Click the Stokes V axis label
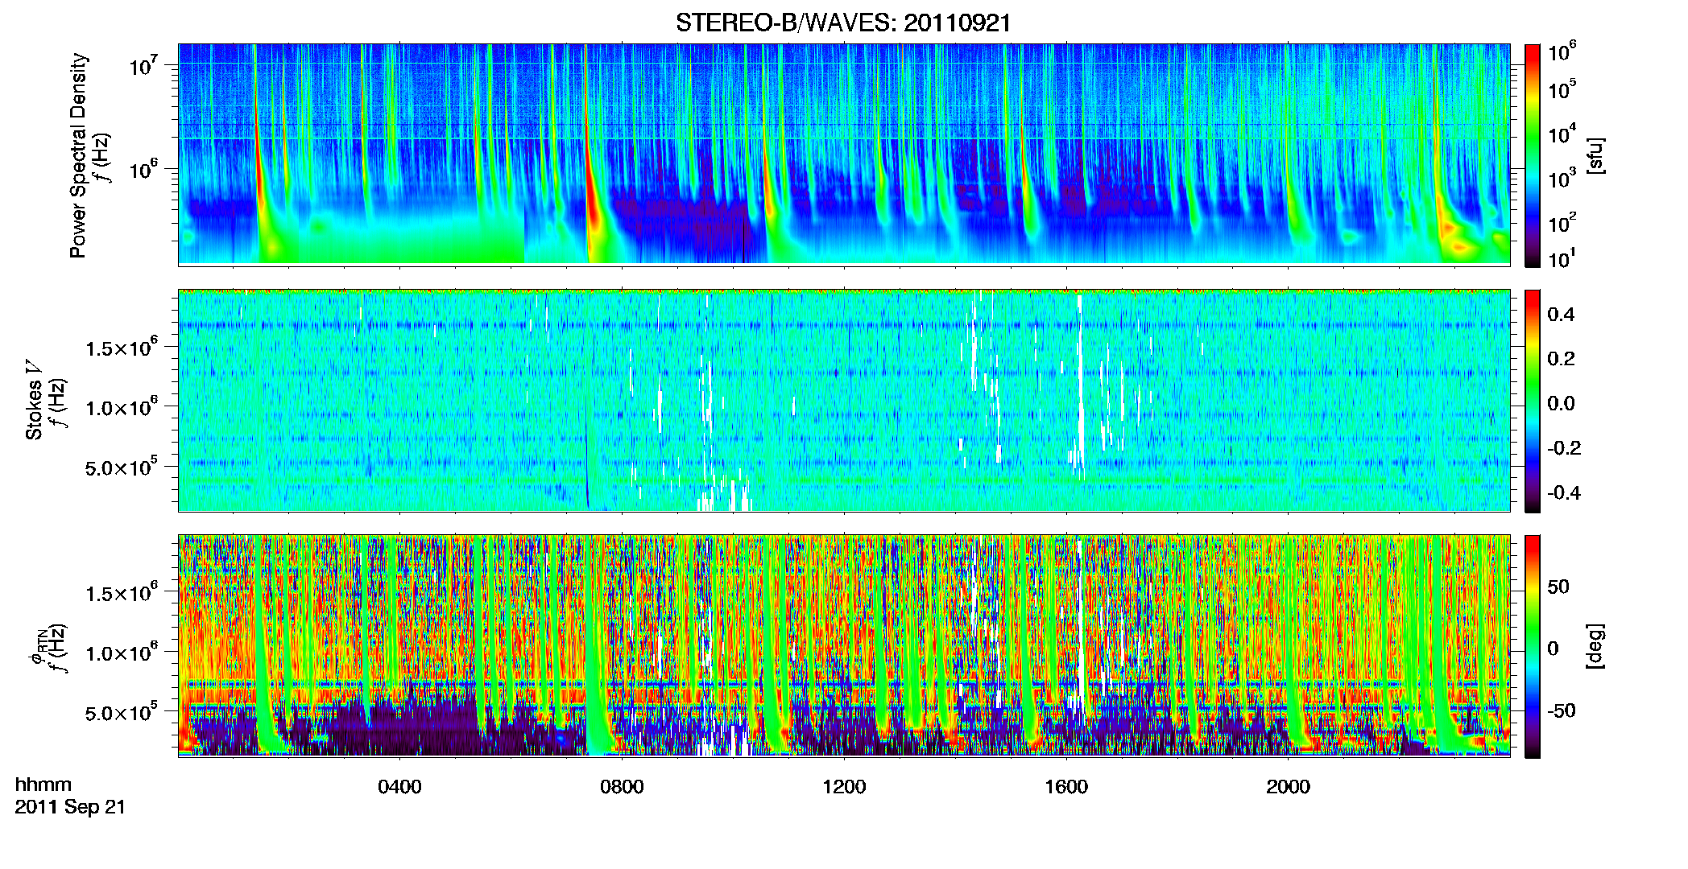This screenshot has width=1688, height=869. (x=34, y=400)
